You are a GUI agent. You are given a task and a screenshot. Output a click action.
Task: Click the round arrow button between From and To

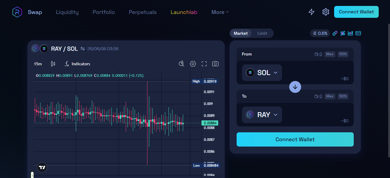coord(295,87)
